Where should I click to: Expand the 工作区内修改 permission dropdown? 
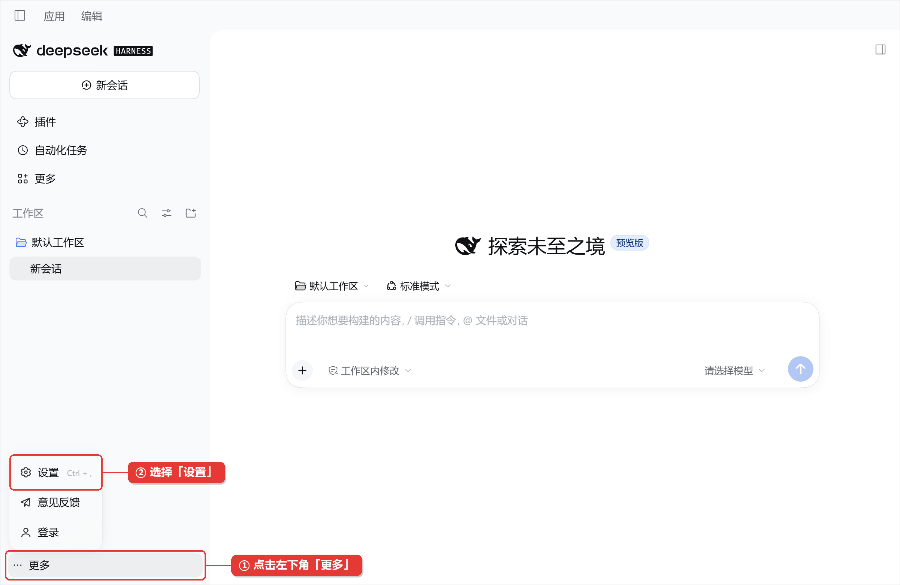pyautogui.click(x=369, y=371)
